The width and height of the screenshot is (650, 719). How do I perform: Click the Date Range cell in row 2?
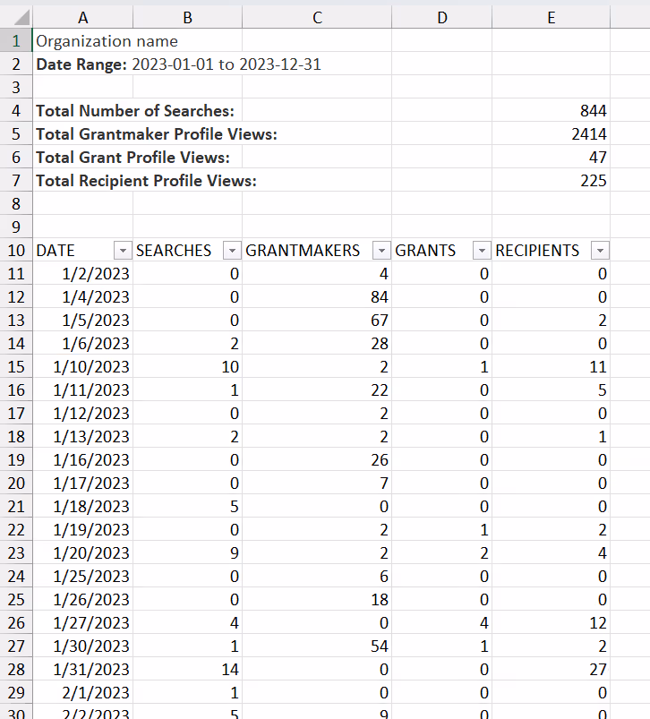[178, 64]
